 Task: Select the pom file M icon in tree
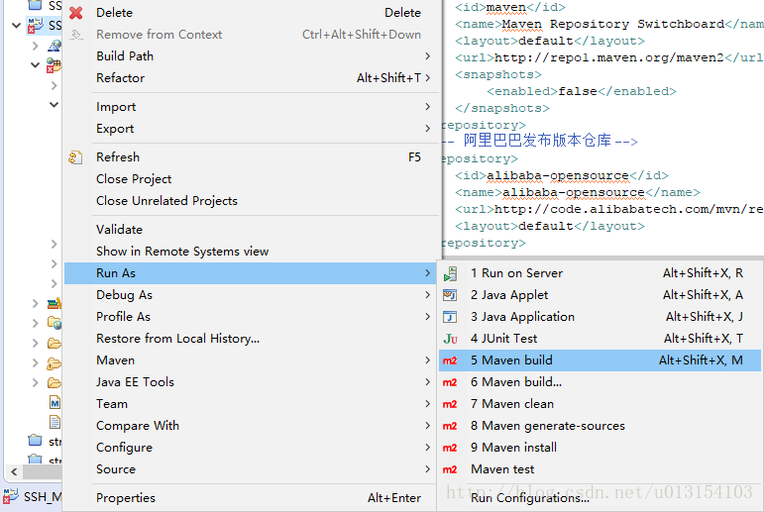(55, 403)
